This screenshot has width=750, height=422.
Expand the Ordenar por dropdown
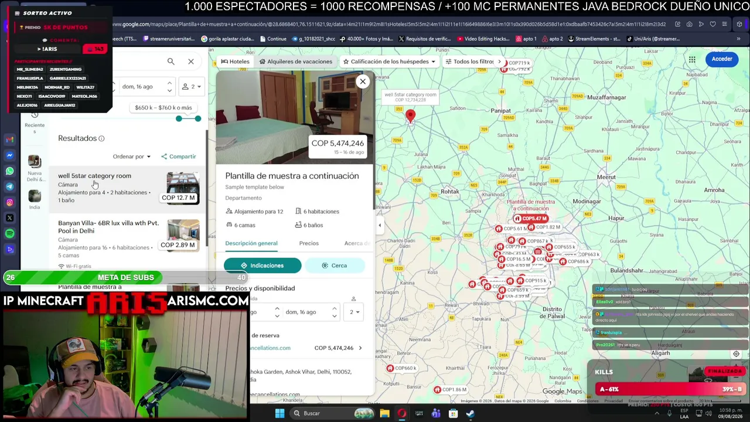(x=132, y=156)
